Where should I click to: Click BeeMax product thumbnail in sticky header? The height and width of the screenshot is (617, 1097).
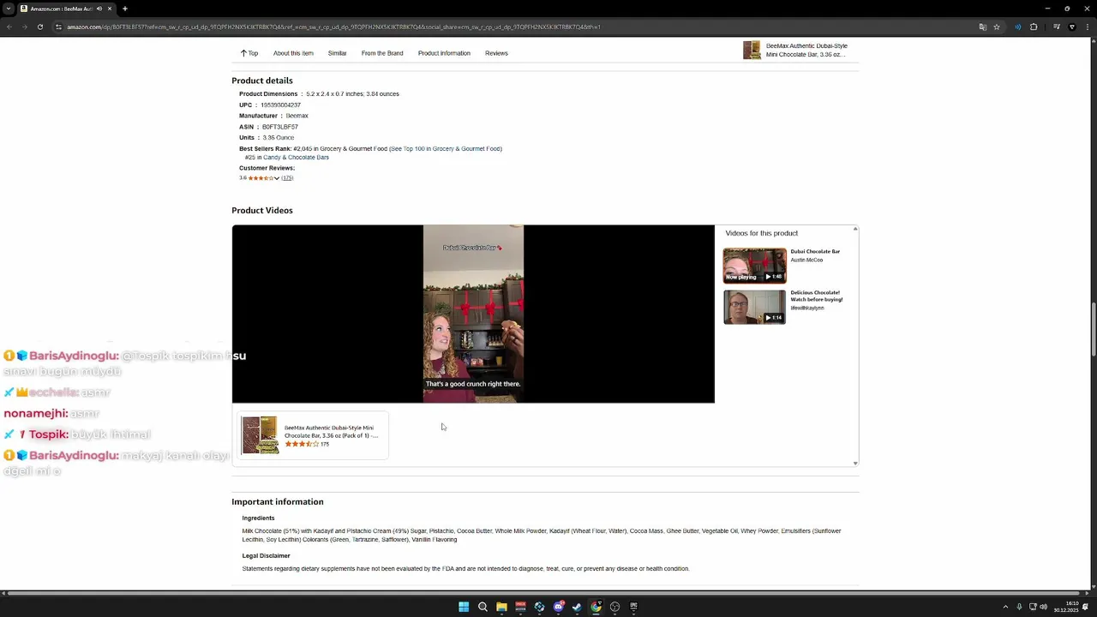click(x=752, y=51)
